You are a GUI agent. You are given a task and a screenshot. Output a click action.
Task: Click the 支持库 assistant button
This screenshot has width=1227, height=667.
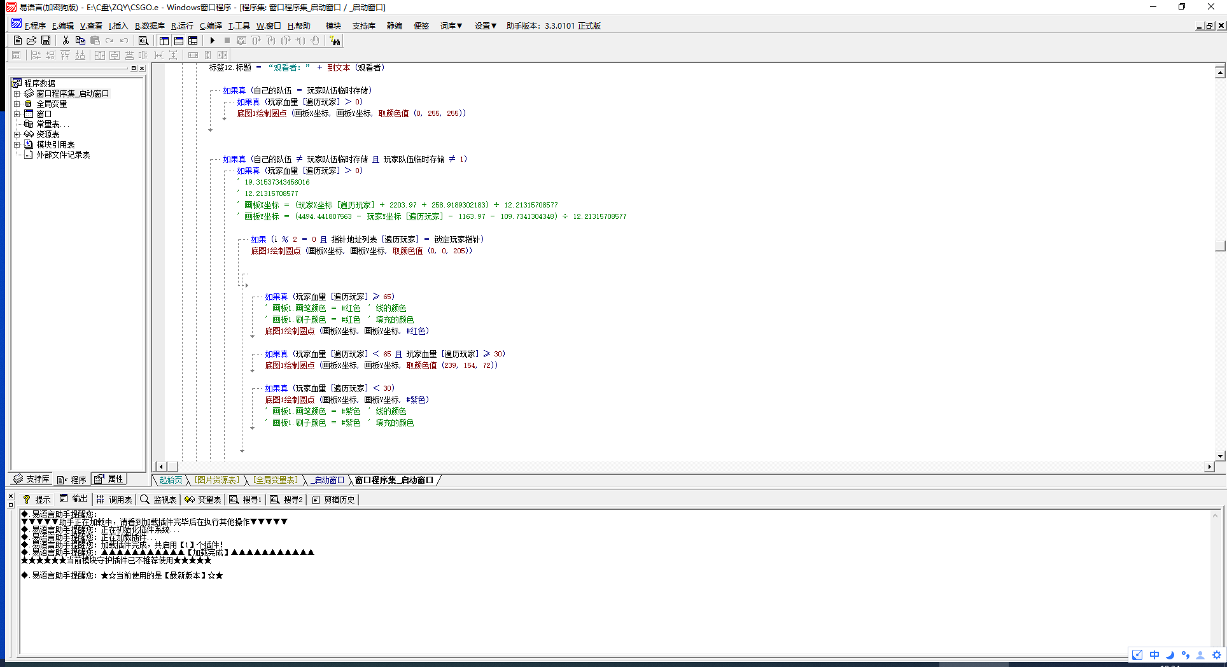click(363, 25)
